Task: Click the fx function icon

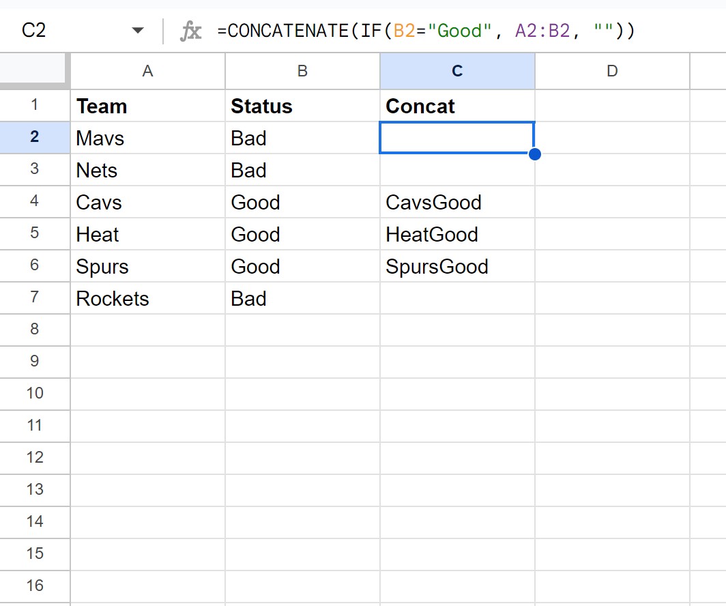Action: (191, 31)
